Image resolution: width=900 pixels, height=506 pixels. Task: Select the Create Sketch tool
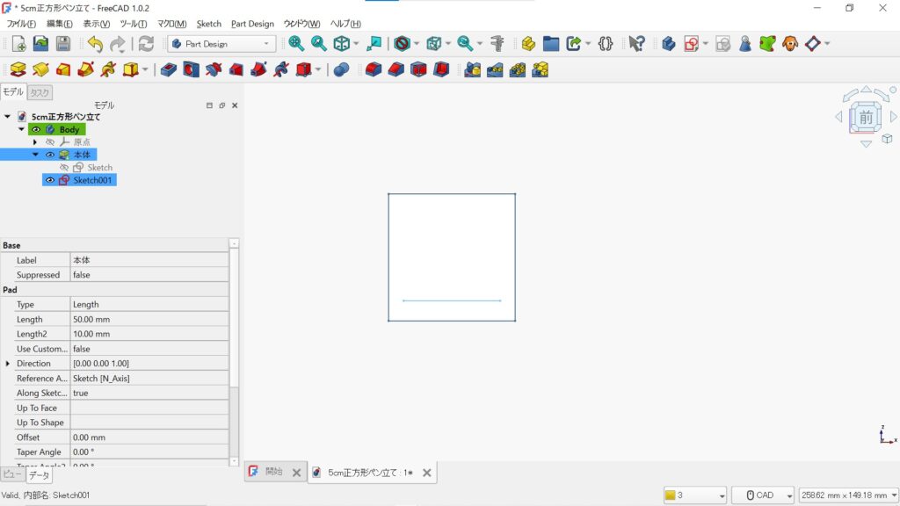pos(691,43)
